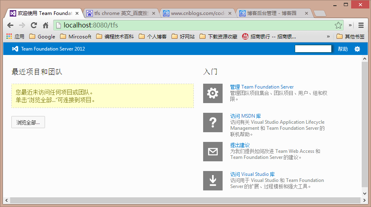Open the TFS administration gear icon
Screen dimensions: 371x207
357,49
